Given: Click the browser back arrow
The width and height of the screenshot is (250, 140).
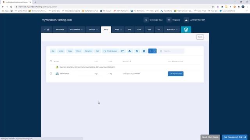Looking at the screenshot, I should point(3,7).
